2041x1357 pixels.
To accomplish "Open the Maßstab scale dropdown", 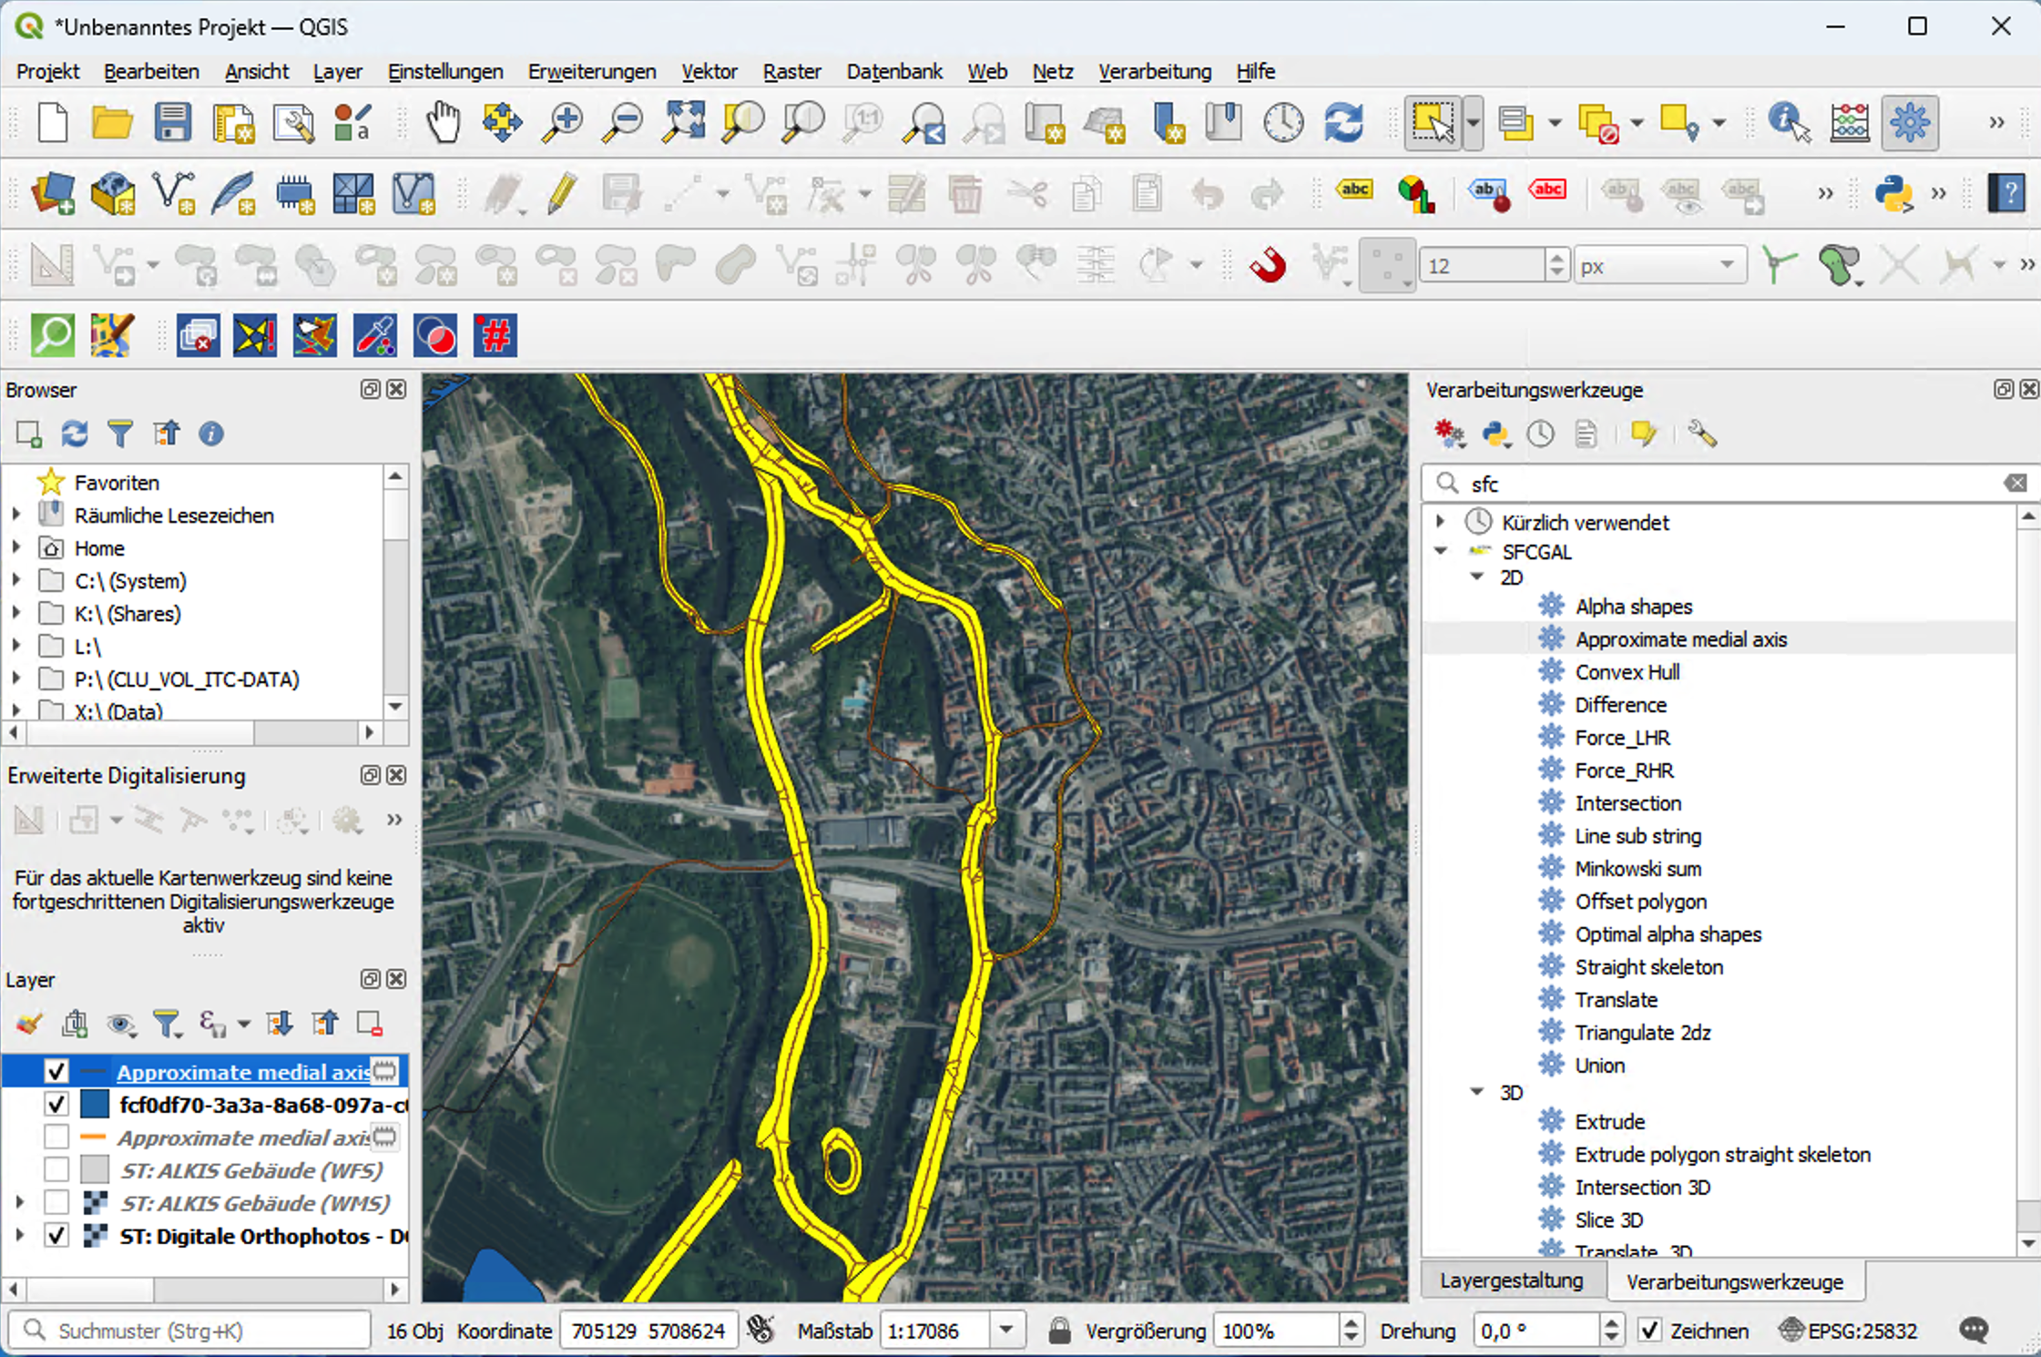I will 1006,1331.
